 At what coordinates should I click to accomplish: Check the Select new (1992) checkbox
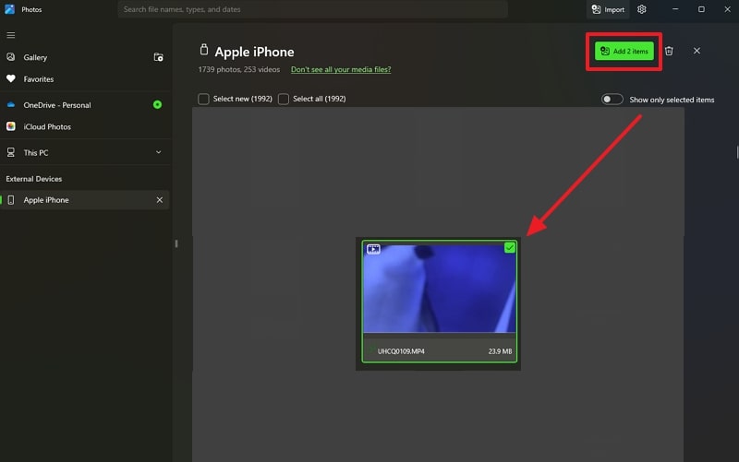[203, 99]
